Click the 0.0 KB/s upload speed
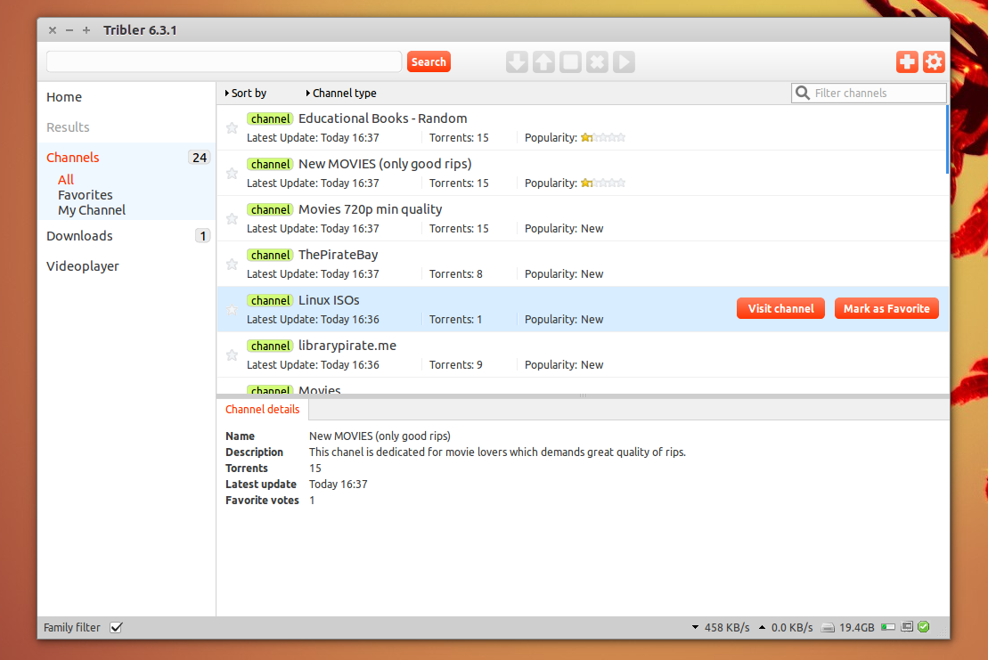 [x=792, y=627]
